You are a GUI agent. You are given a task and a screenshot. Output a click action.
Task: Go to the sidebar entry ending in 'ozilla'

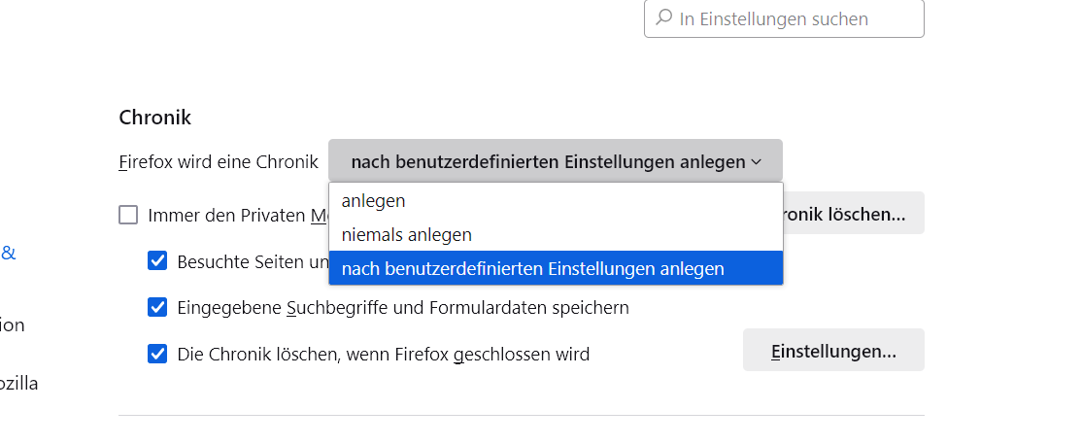pyautogui.click(x=19, y=383)
